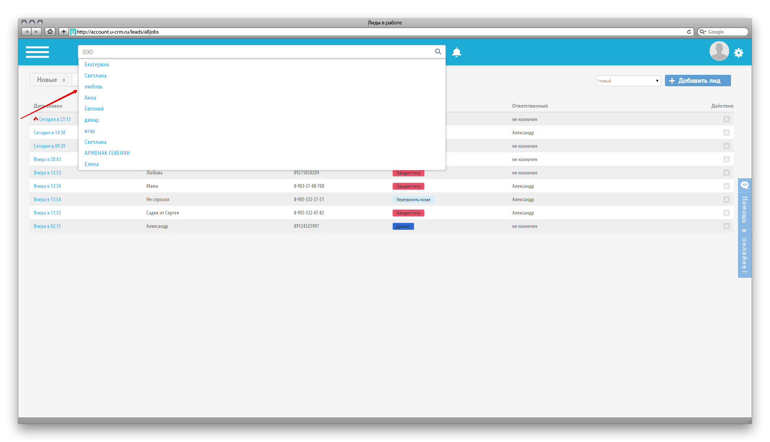Pick динар from the suggestions
The width and height of the screenshot is (770, 442).
pyautogui.click(x=92, y=120)
